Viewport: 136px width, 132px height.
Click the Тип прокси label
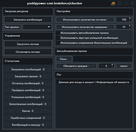13,27
